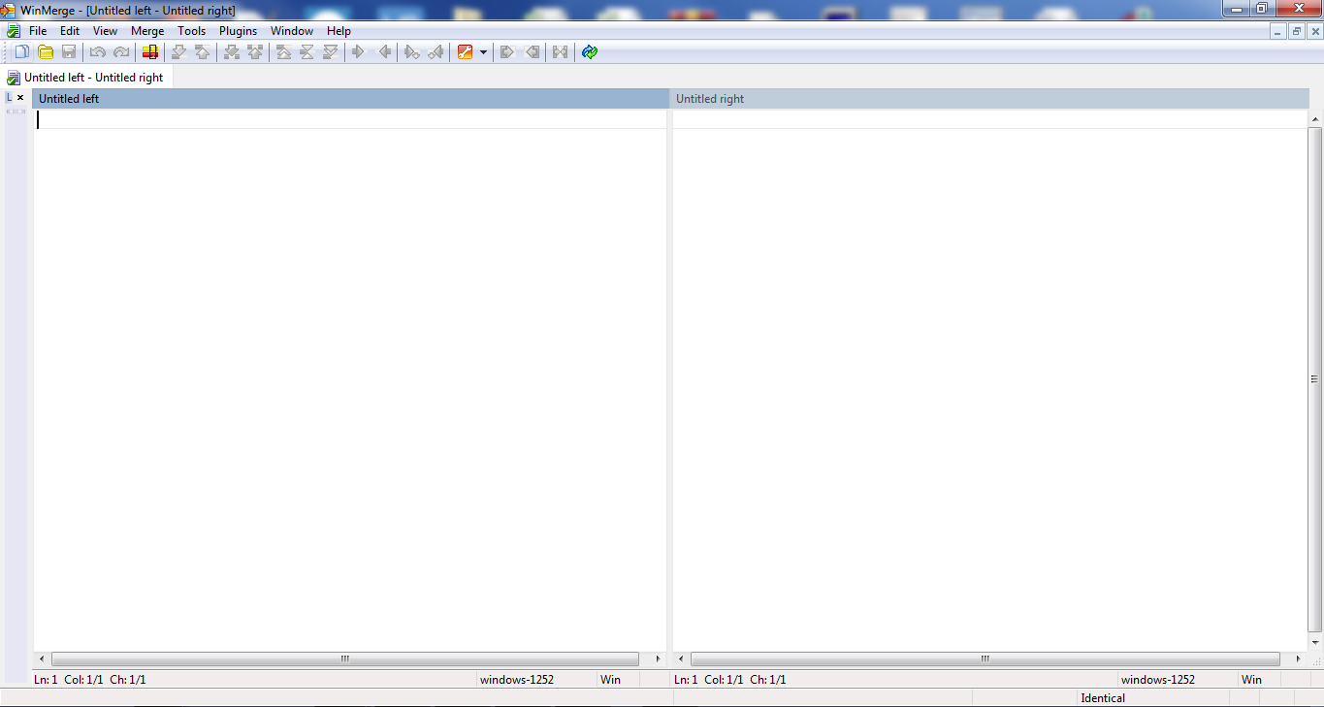Copy right and advance to next difference

412,52
